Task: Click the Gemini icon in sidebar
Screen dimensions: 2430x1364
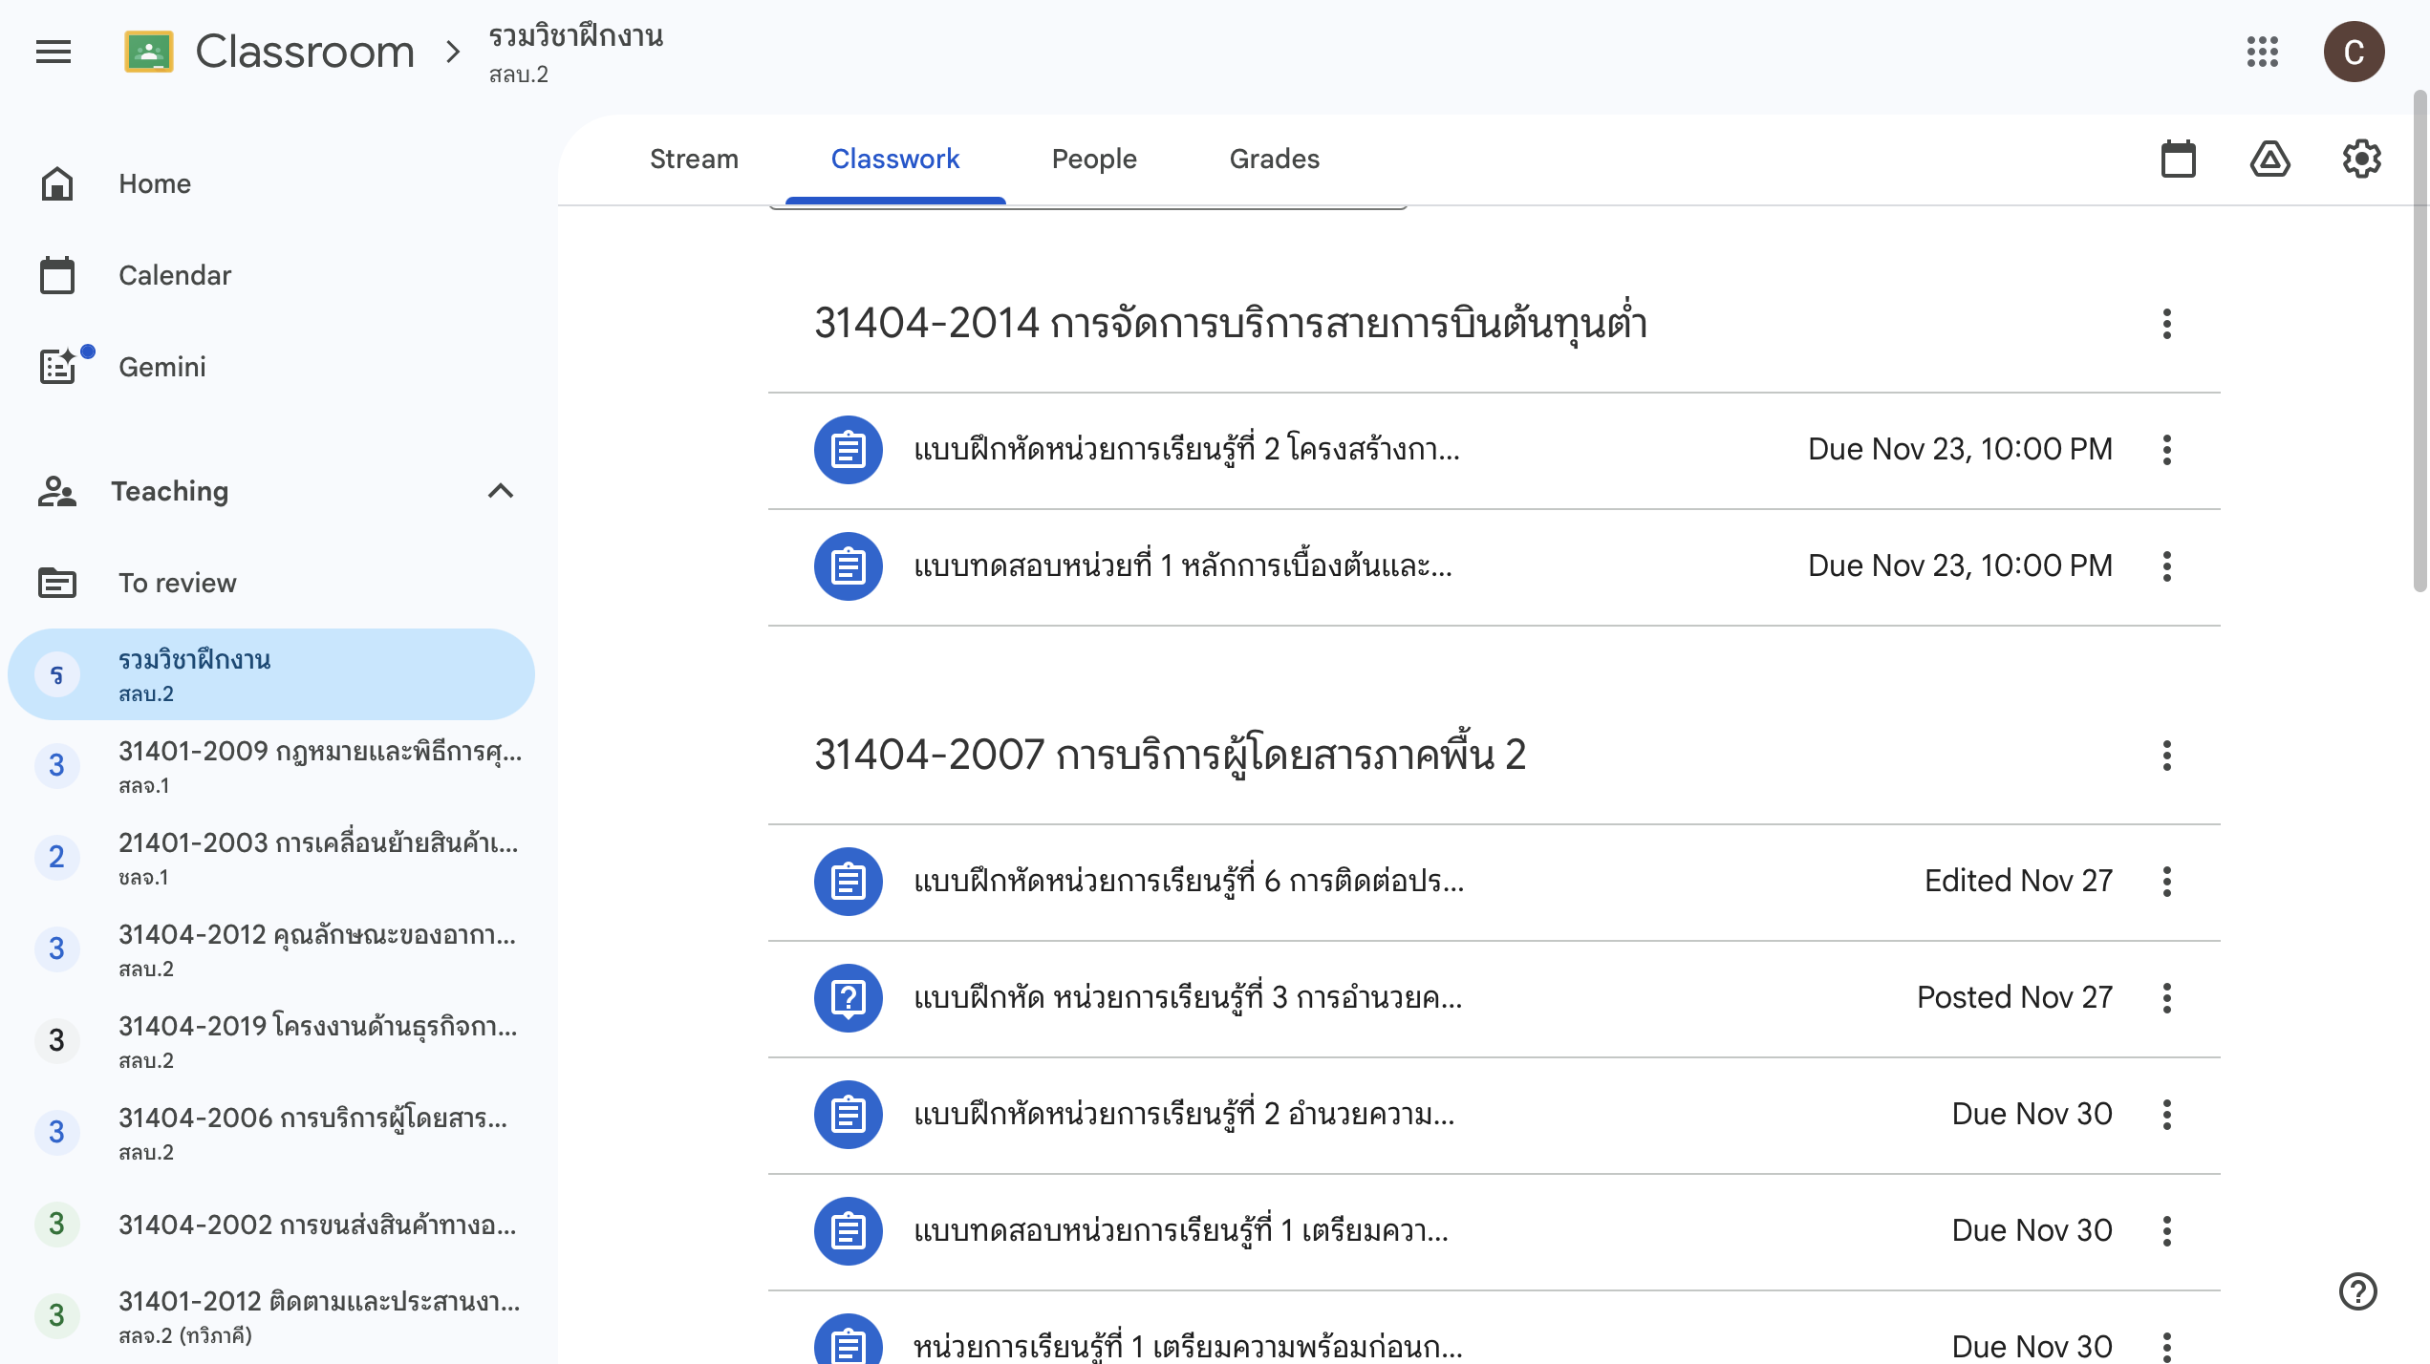Action: (59, 366)
